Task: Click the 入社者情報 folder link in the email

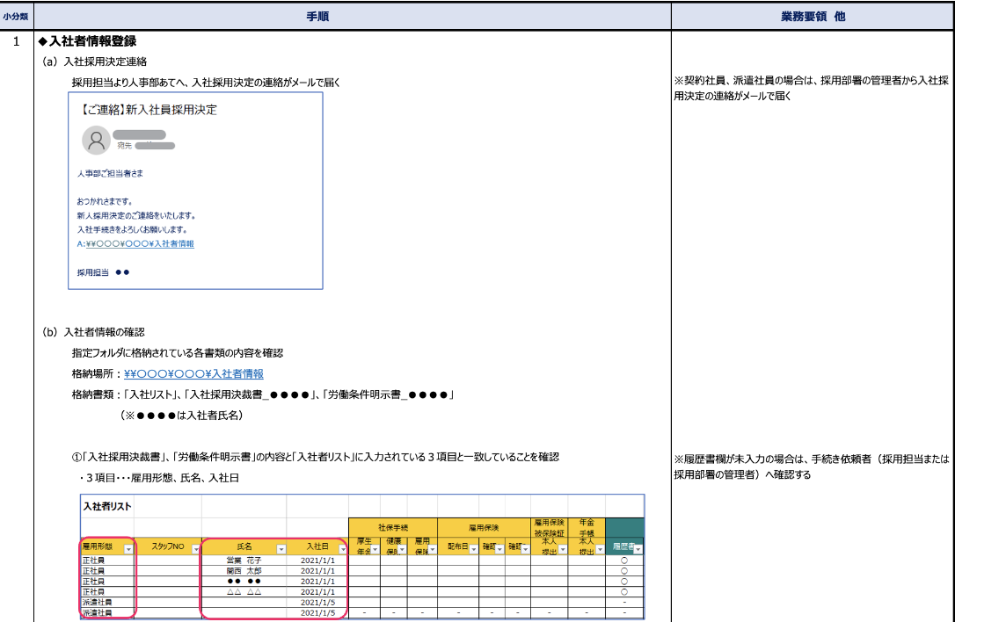Action: [x=135, y=243]
